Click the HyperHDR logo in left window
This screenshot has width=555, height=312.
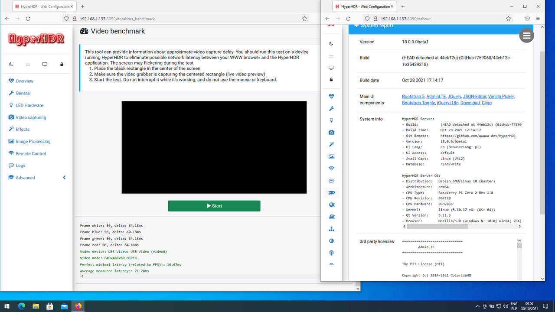click(x=36, y=39)
